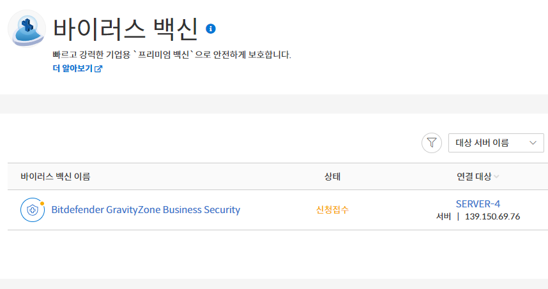Open the SERVER-4 link
548x289 pixels.
[x=478, y=204]
